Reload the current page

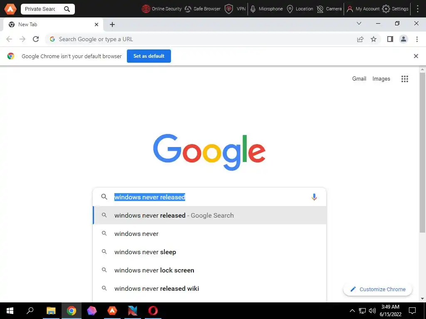click(36, 39)
